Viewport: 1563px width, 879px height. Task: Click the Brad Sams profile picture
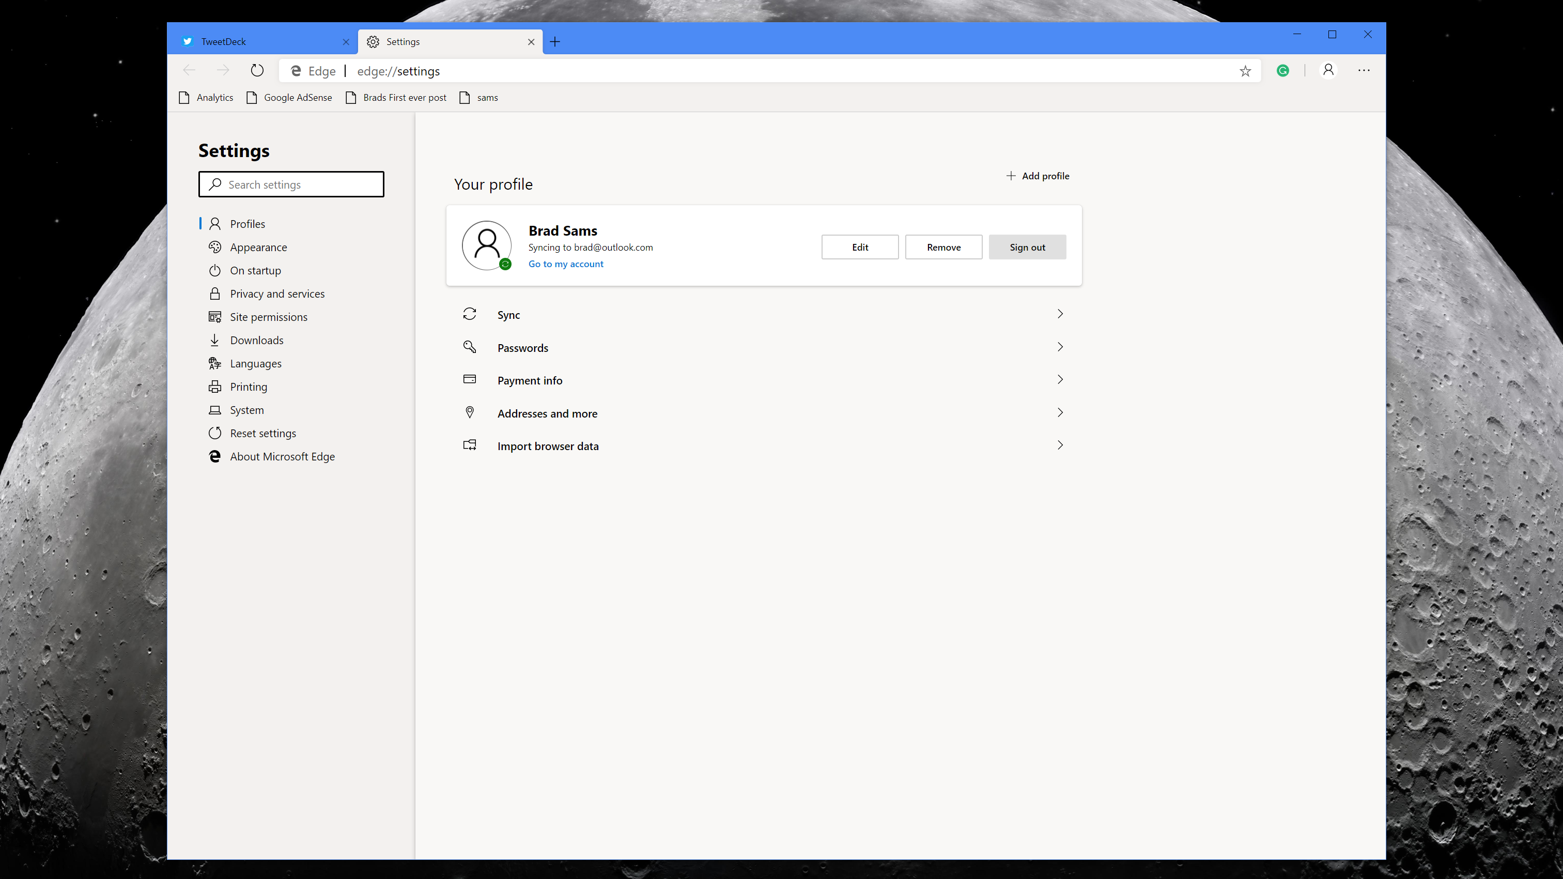(487, 245)
